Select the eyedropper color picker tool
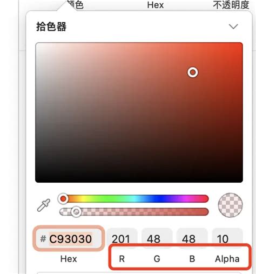 point(44,205)
